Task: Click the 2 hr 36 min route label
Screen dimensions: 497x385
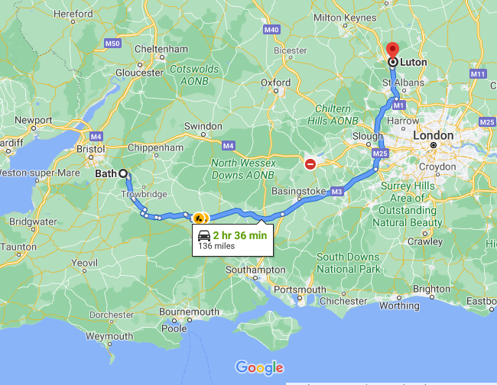Action: point(240,235)
